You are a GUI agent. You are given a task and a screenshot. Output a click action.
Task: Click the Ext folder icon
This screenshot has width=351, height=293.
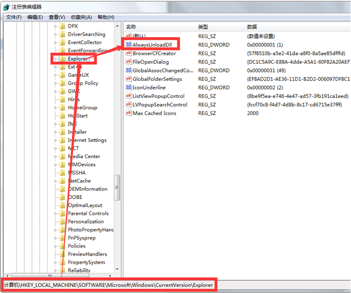62,67
